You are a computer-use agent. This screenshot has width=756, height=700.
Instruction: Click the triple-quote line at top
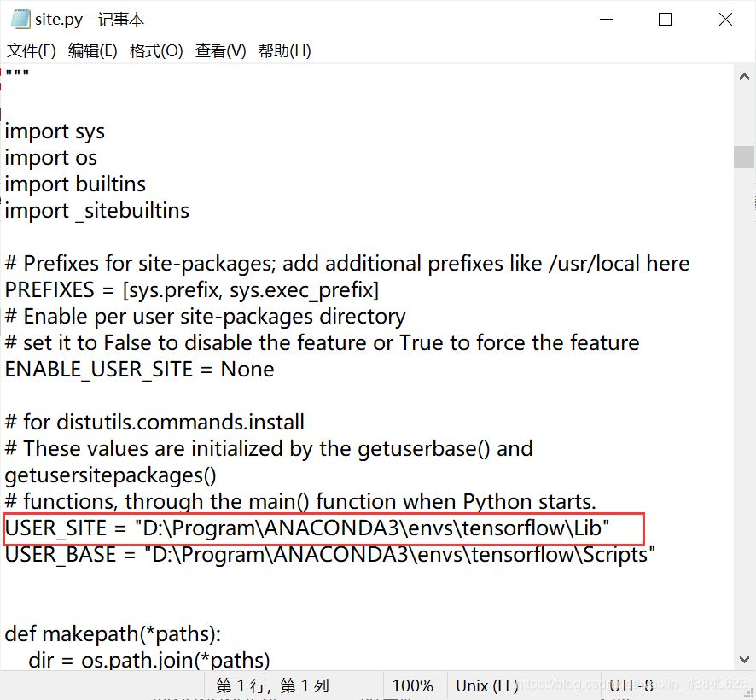(x=17, y=73)
